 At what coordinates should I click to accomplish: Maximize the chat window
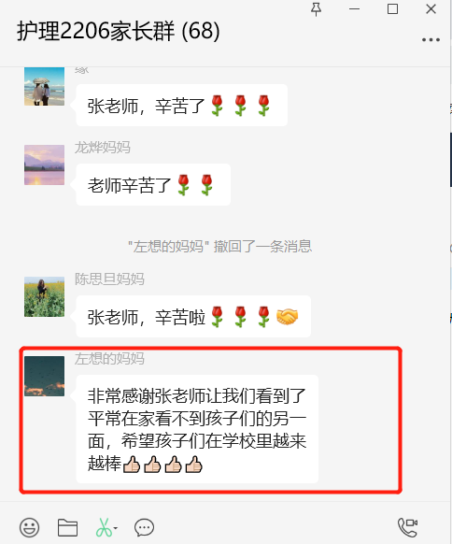392,9
